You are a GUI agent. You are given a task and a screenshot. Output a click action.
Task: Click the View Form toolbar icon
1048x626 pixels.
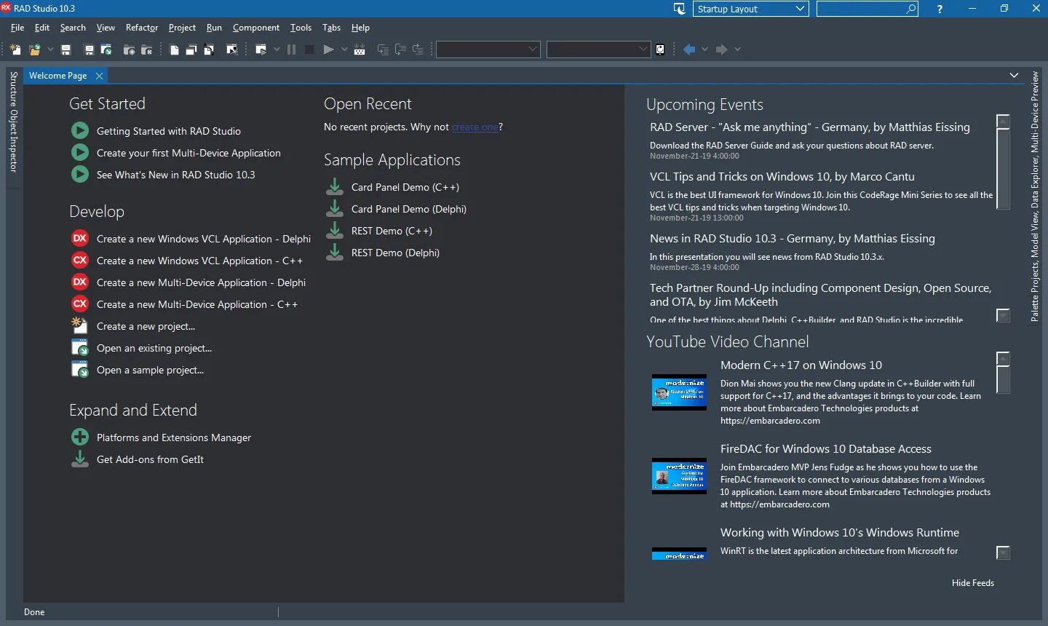(x=191, y=49)
